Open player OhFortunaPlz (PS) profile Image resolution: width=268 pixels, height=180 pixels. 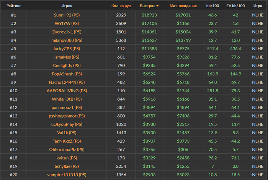pos(67,149)
